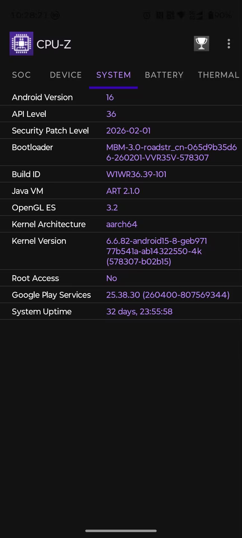Open the three-dot overflow menu
Screen dimensions: 242x538
coord(229,44)
